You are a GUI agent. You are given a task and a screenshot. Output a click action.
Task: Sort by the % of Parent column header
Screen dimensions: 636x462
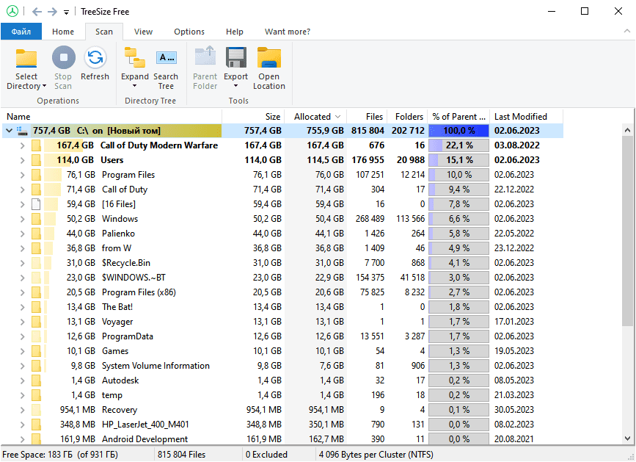pos(458,117)
